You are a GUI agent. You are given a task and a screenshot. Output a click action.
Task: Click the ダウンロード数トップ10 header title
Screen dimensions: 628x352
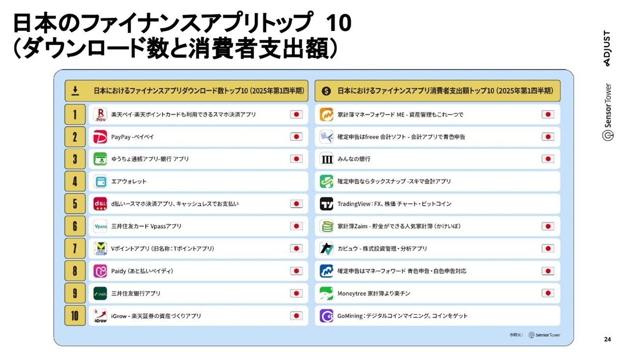pyautogui.click(x=199, y=91)
